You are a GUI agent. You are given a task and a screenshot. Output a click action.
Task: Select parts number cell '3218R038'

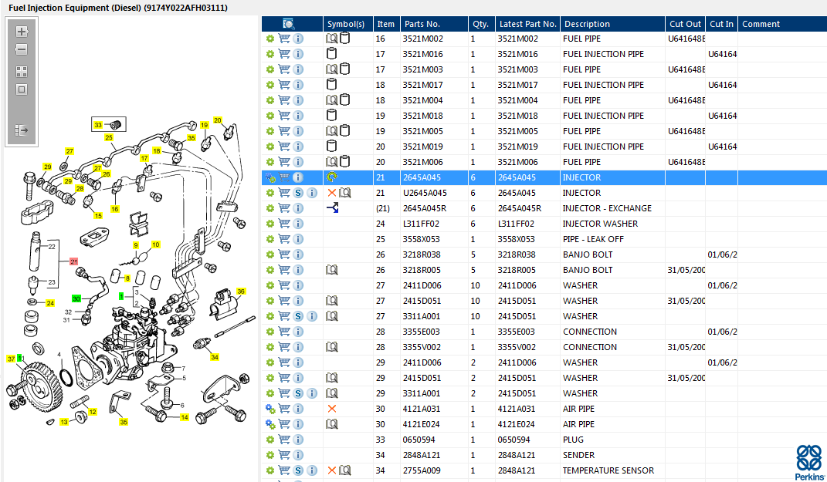tap(434, 254)
